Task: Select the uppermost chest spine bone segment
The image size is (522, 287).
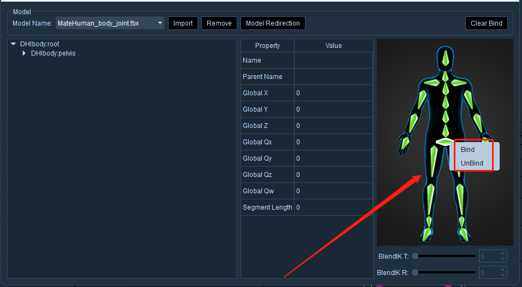Action: pyautogui.click(x=446, y=88)
